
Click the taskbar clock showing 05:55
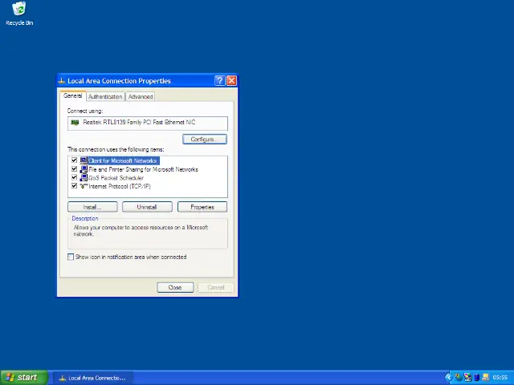pyautogui.click(x=500, y=378)
